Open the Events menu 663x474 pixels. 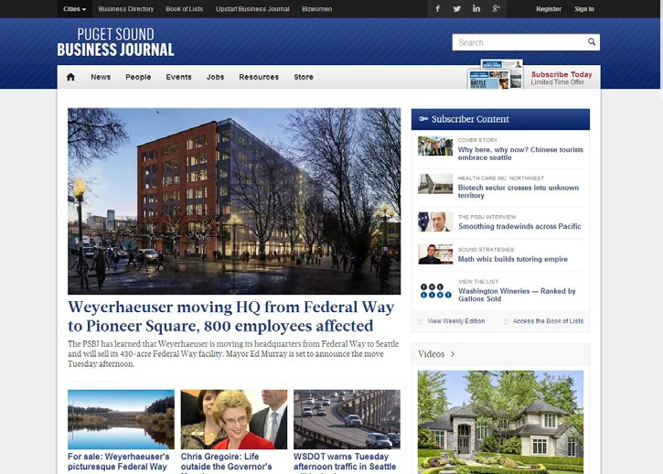pos(178,77)
